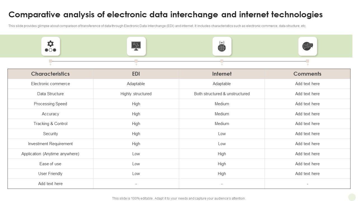Image resolution: width=358 pixels, height=201 pixels.
Task: Click the arrow marker above EDI column
Action: (136, 62)
